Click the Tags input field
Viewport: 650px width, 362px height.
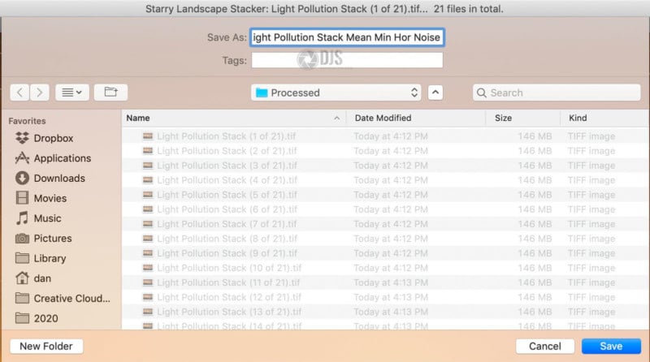point(347,60)
